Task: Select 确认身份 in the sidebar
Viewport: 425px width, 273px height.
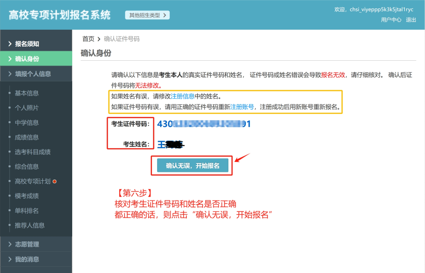Action: [x=27, y=59]
